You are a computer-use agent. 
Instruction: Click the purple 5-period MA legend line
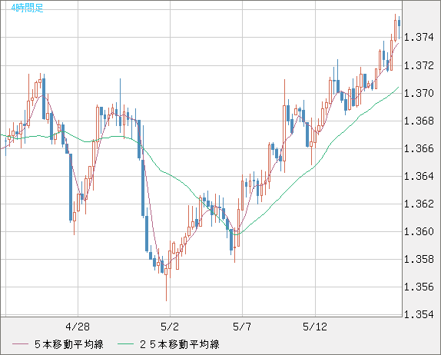click(20, 344)
